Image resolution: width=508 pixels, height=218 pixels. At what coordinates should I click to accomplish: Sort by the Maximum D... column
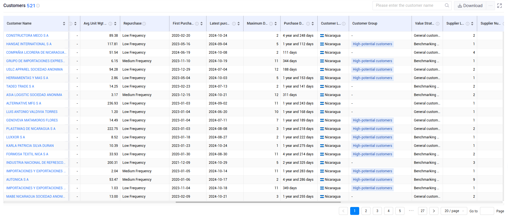[275, 24]
